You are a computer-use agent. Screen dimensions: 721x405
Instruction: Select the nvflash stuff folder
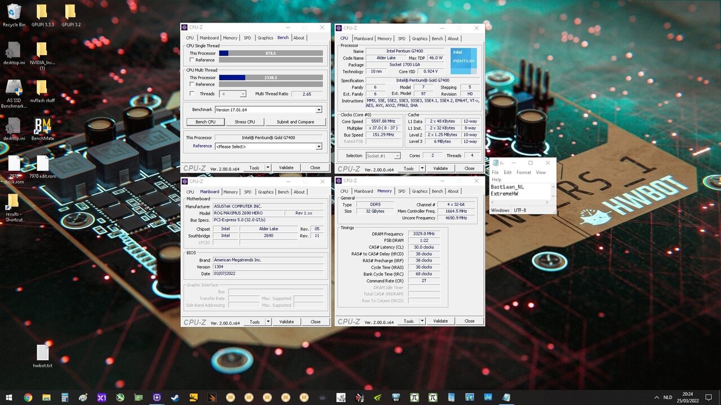point(42,88)
